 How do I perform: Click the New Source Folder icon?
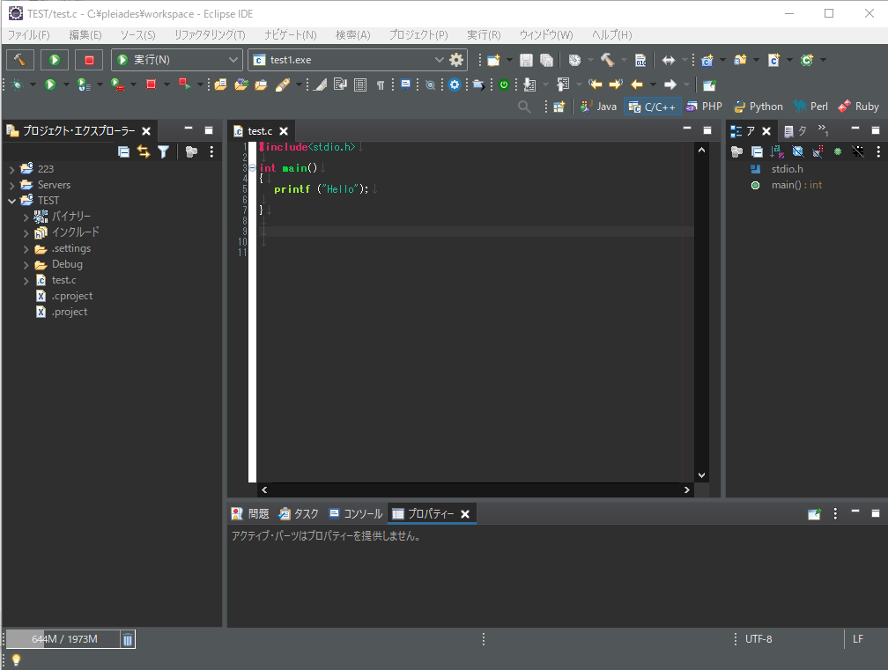tap(740, 60)
